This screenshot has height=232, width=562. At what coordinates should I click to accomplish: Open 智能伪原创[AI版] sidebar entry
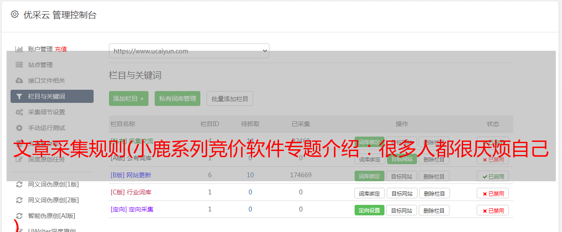click(52, 216)
